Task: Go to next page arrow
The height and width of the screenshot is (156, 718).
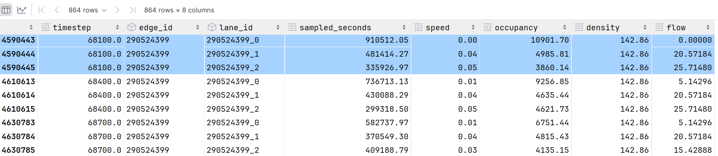Action: [x=117, y=10]
